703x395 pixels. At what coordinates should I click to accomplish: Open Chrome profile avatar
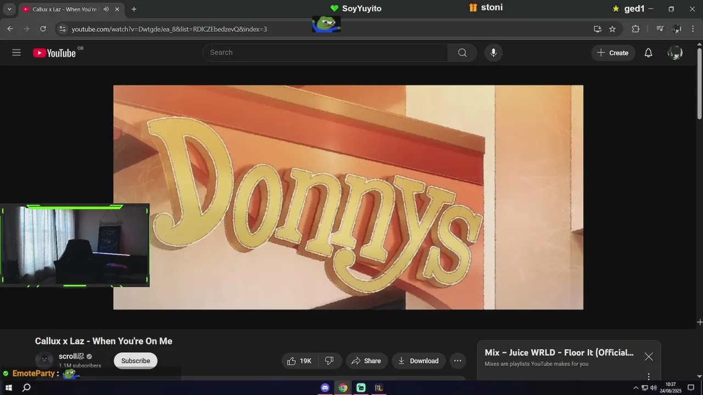(677, 29)
